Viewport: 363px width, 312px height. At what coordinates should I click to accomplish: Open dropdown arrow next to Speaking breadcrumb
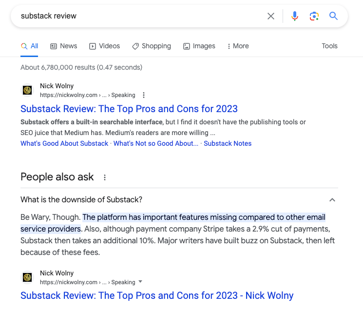[140, 282]
